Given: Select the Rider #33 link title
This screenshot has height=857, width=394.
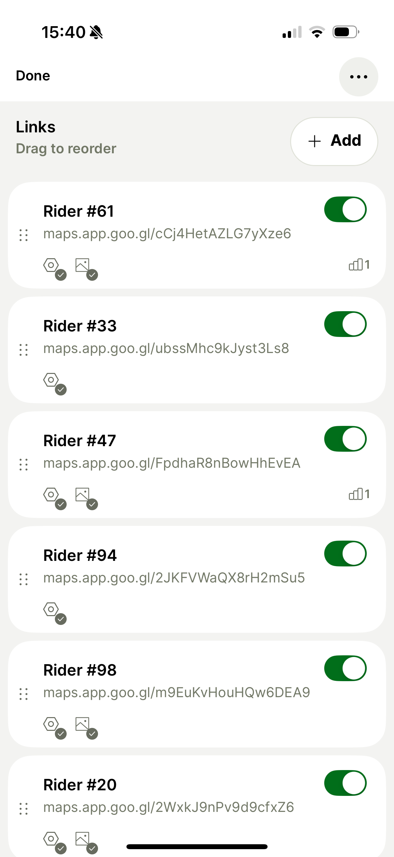Looking at the screenshot, I should [80, 326].
